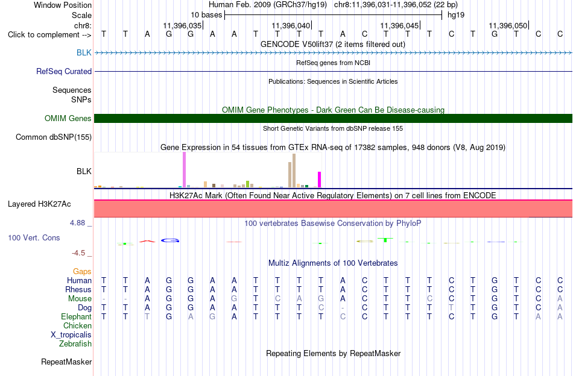This screenshot has height=376, width=573.
Task: Click the -4.5 conservation axis value
Action: point(78,253)
